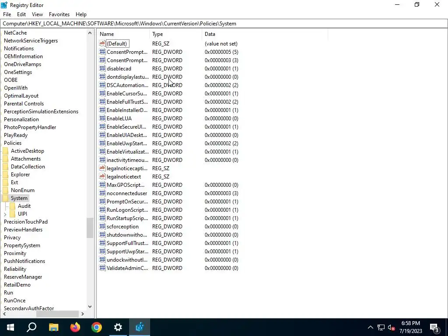
Task: Select the NonEnum key
Action: pos(23,190)
